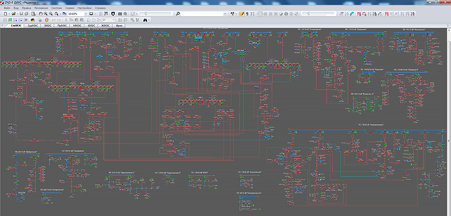This screenshot has height=216, width=451.
Task: Switch to the Фриз tab
Action: click(x=119, y=25)
